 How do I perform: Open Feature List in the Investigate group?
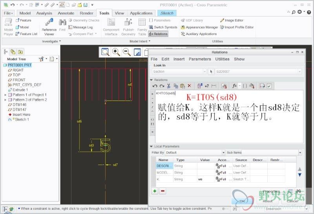(26, 34)
